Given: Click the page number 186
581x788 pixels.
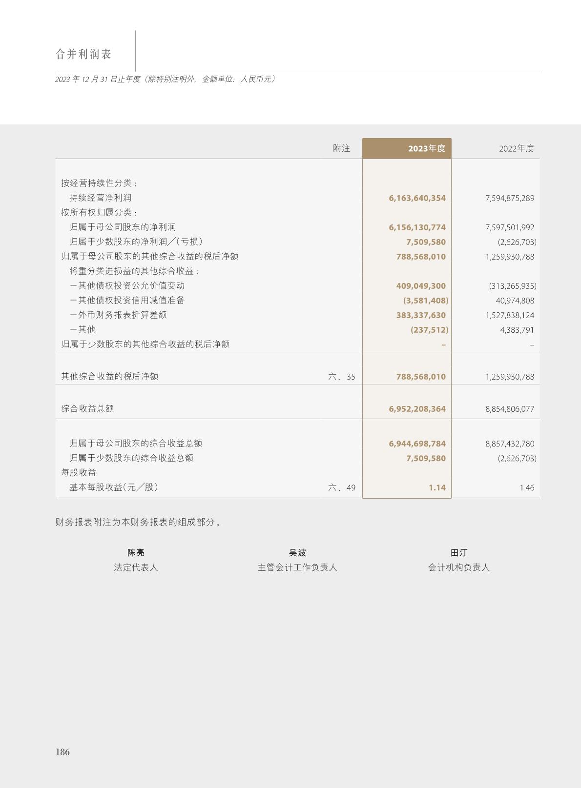Looking at the screenshot, I should (x=62, y=752).
